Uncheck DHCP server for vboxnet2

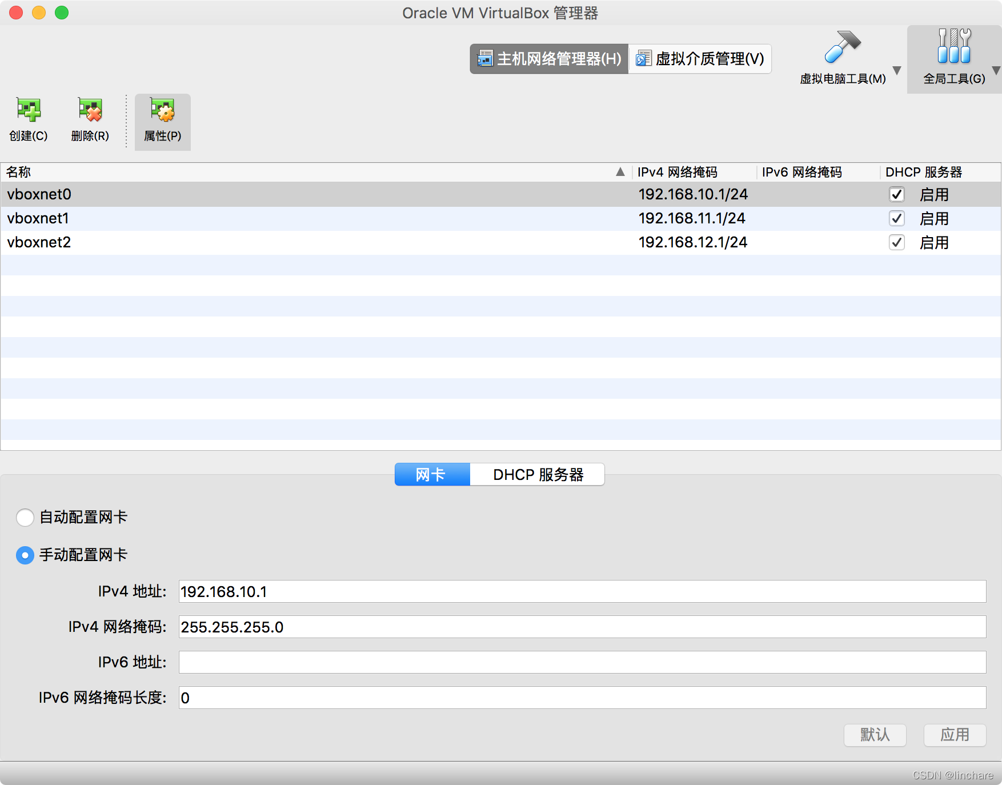click(x=897, y=243)
